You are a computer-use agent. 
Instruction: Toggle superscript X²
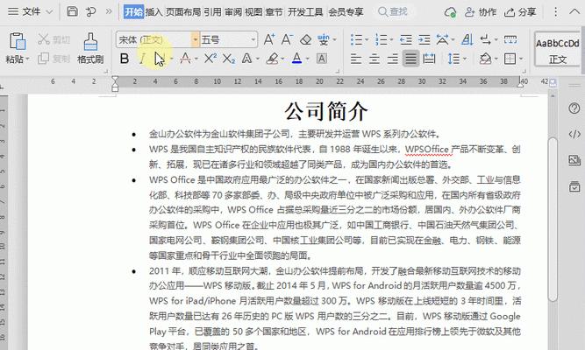point(210,59)
